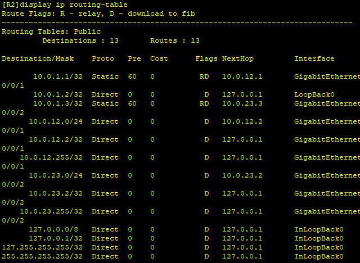Click the wrapped '0/0/1' below the 10.0.1.1/32 row
Viewport: 360px width, 263px height.
point(13,85)
